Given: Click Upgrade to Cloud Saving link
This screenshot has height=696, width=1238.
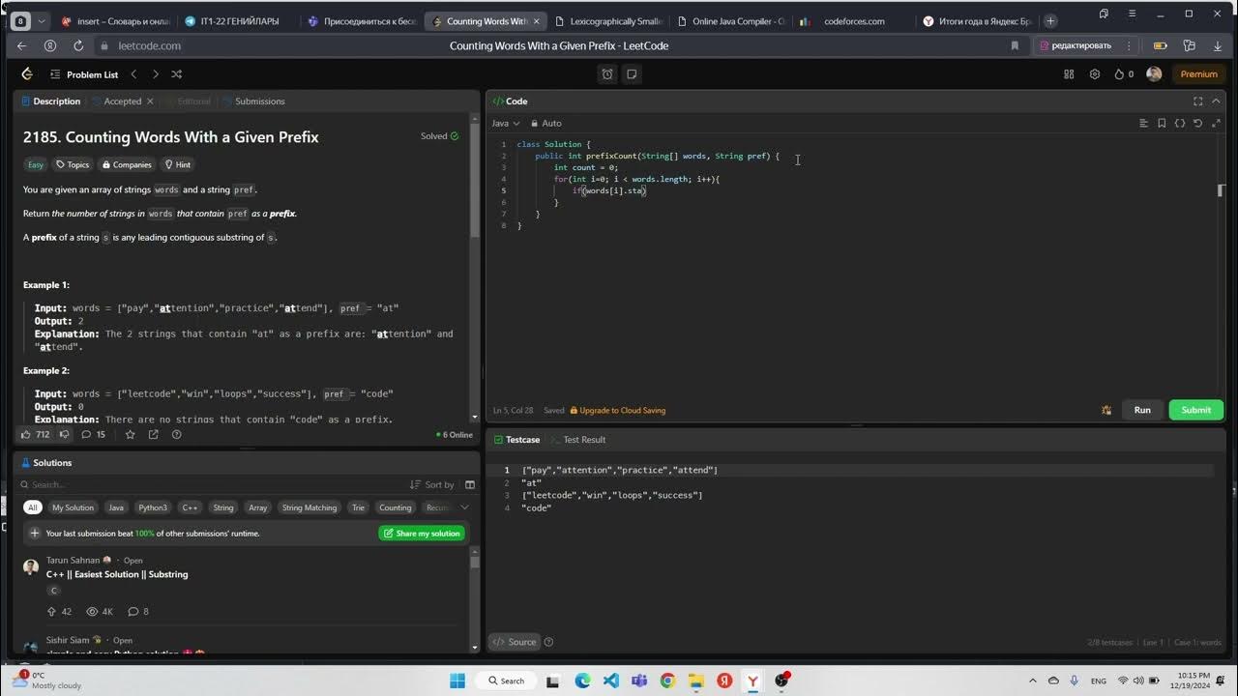Looking at the screenshot, I should pyautogui.click(x=617, y=411).
